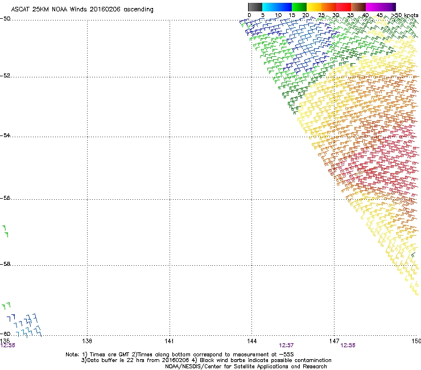Image resolution: width=421 pixels, height=370 pixels.
Task: Click the chart title 'ASCAT 25KM NOAA Winds 20160206 ascending'
Action: point(82,10)
